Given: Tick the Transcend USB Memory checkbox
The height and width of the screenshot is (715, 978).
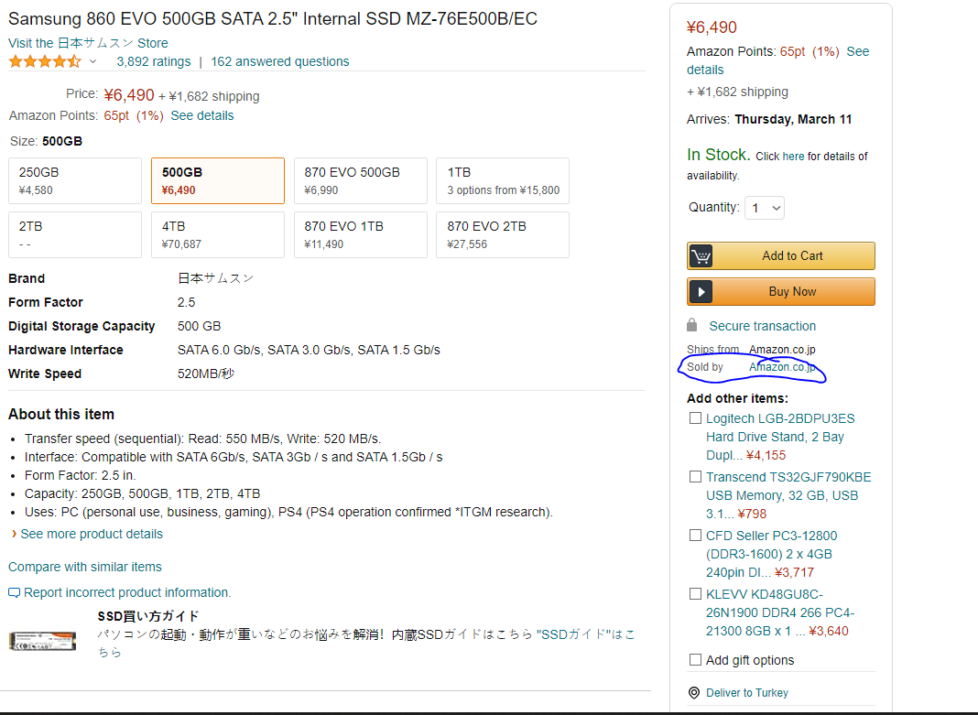Looking at the screenshot, I should tap(695, 477).
